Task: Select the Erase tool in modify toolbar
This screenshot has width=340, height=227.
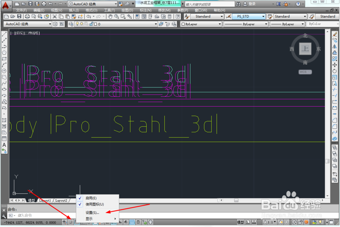Action: tap(335, 34)
